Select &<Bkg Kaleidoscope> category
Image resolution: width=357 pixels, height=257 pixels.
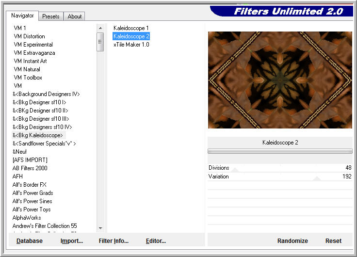click(x=38, y=135)
